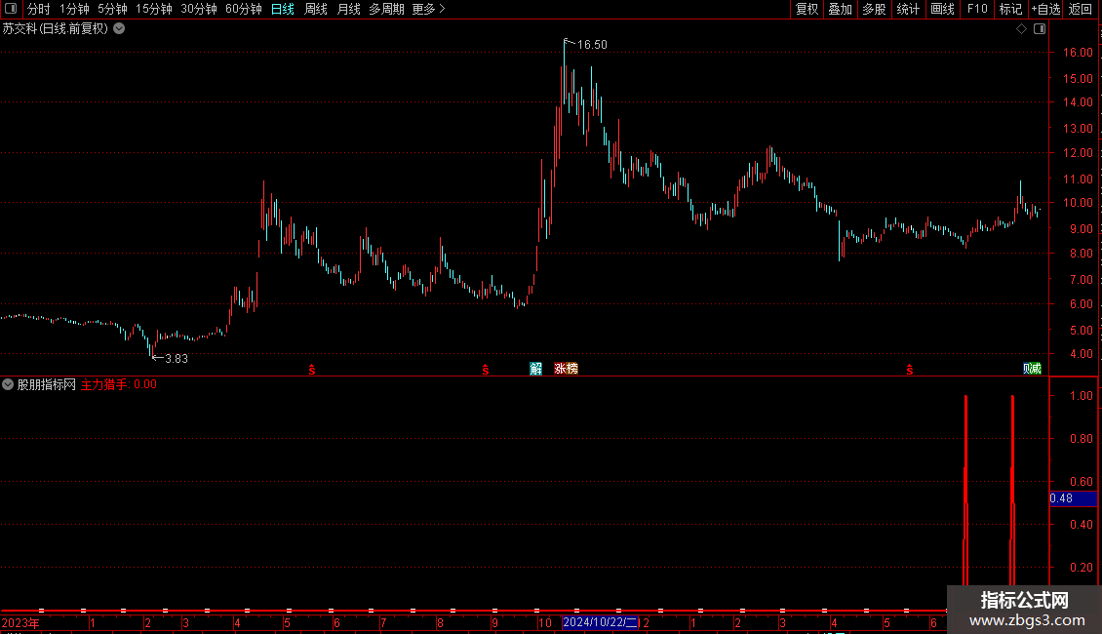Screen dimensions: 1102x634
Task: Click the 主力猎手 indicator value label
Action: click(119, 384)
